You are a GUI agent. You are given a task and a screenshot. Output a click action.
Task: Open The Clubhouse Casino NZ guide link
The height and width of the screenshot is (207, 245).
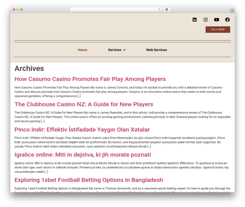84,104
